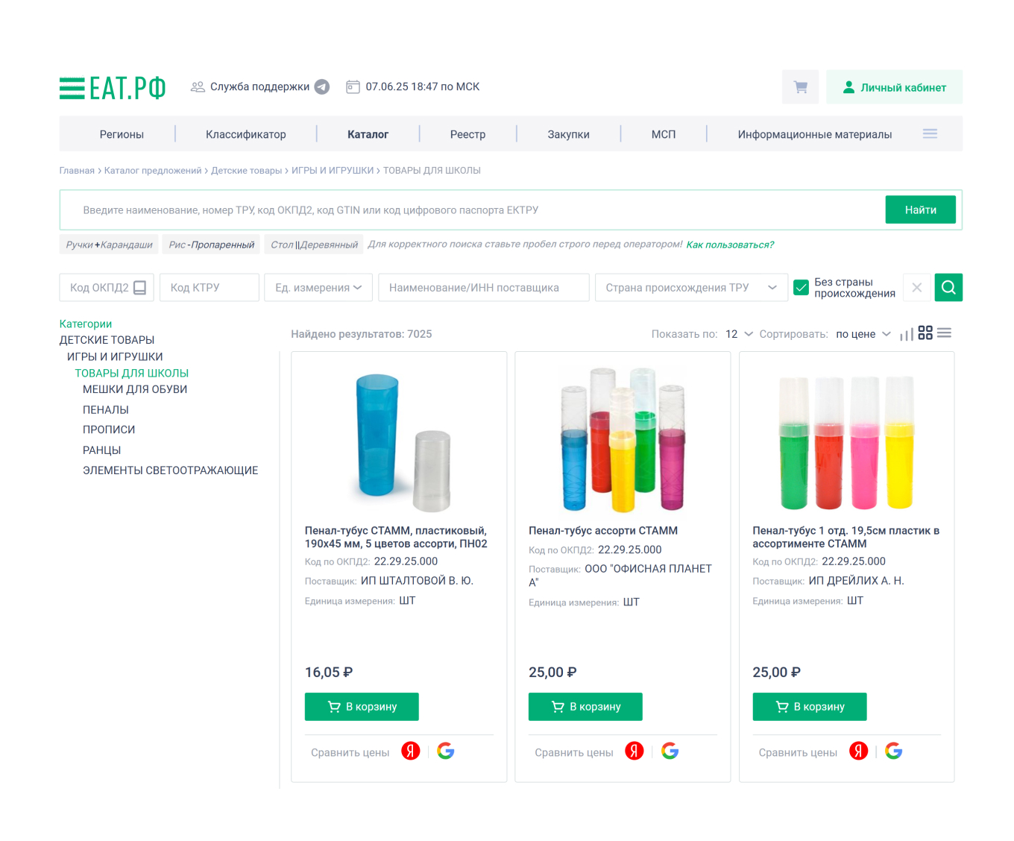
Task: Switch to grid view layout
Action: point(925,333)
